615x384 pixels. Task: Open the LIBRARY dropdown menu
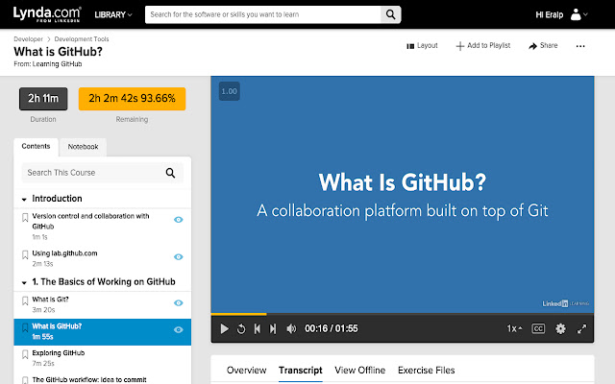tap(113, 15)
